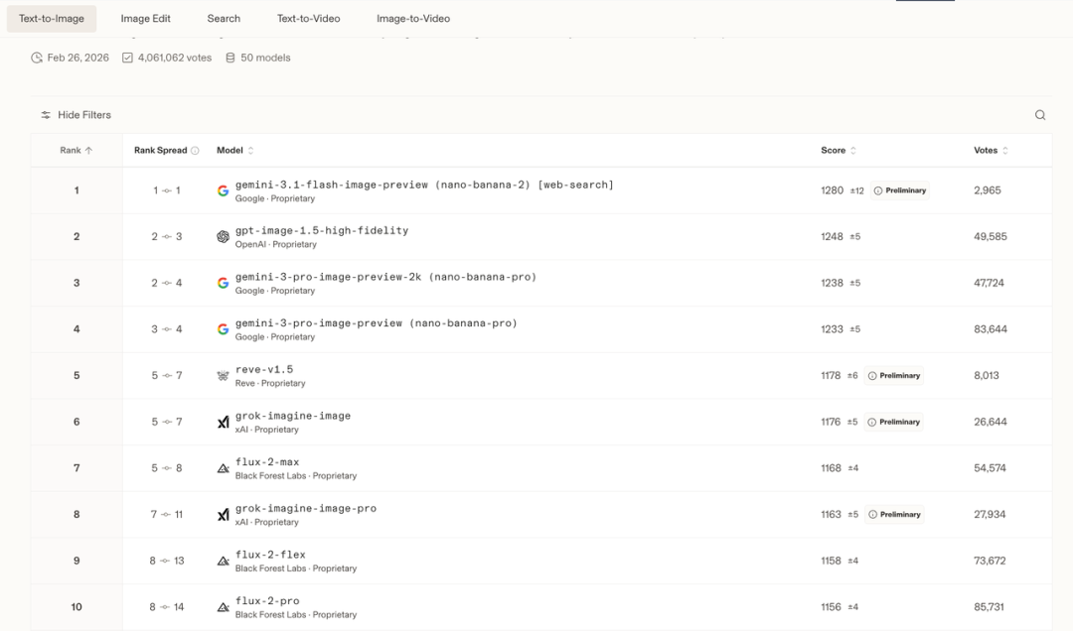Click the xAI logo beside grok-imagine-image

223,423
